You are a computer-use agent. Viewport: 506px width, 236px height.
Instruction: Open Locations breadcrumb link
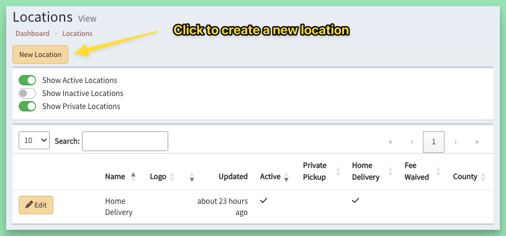(78, 33)
